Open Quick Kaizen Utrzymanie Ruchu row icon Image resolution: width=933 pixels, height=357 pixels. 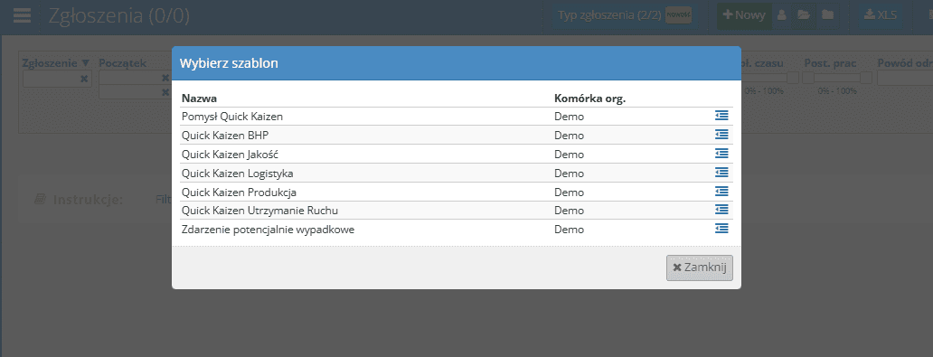coord(721,210)
